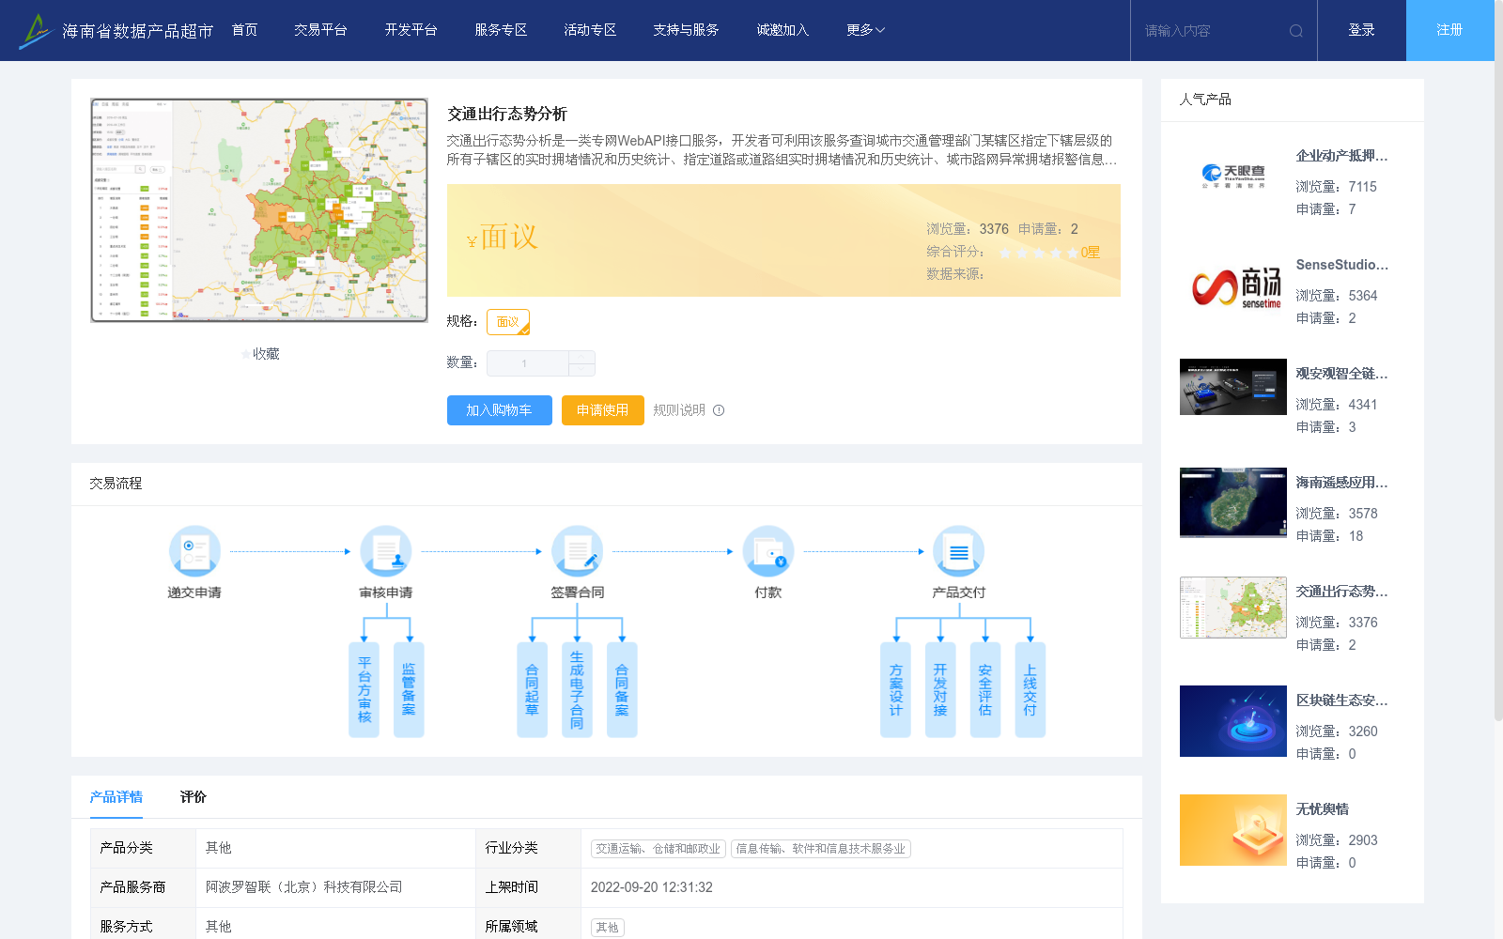Open 诚邀加入 navigation item
This screenshot has width=1503, height=939.
click(x=782, y=30)
